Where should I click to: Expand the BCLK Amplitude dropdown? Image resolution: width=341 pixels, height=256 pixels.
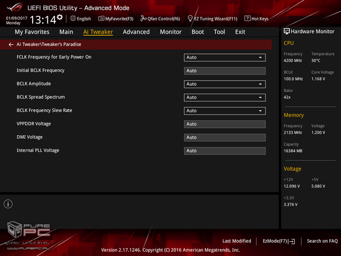pos(224,84)
